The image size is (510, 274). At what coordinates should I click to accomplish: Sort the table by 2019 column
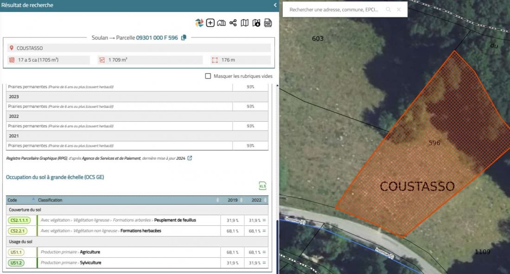coord(240,200)
